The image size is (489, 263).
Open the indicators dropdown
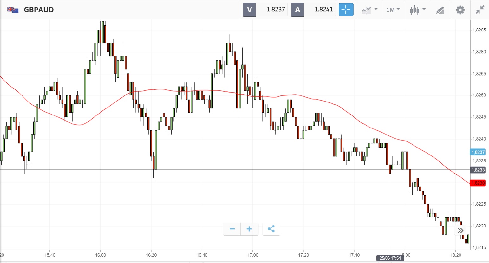pyautogui.click(x=370, y=10)
